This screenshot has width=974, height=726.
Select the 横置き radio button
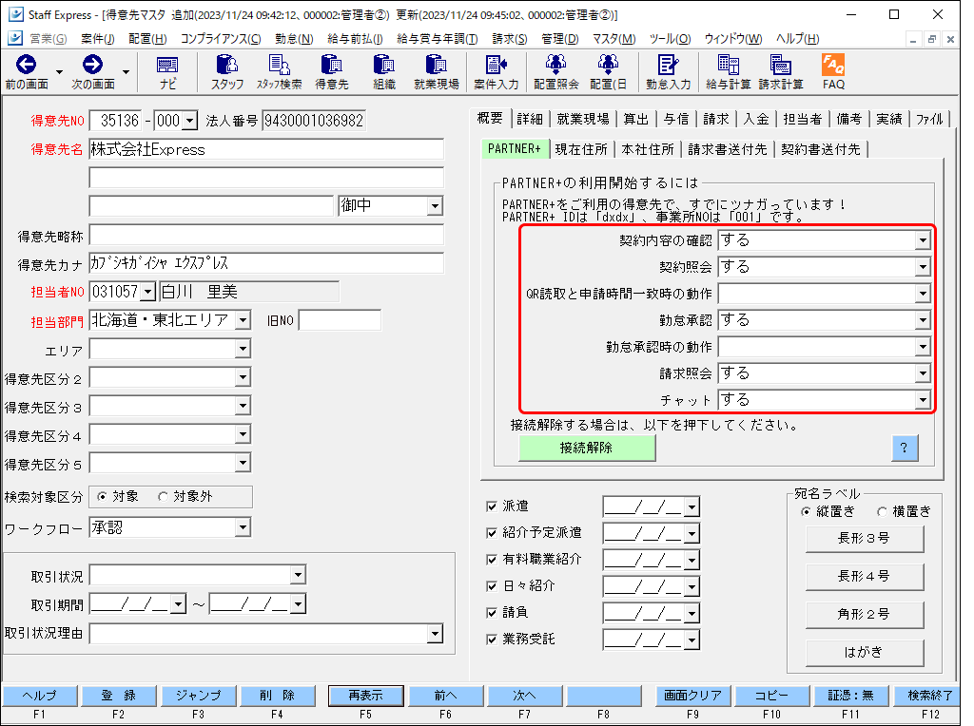point(882,512)
